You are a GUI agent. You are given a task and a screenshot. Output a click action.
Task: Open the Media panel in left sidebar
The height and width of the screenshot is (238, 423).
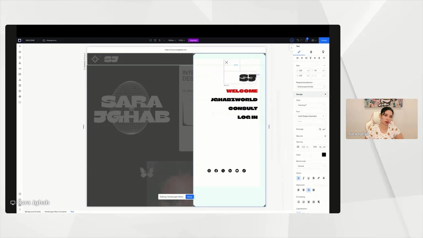(20, 74)
